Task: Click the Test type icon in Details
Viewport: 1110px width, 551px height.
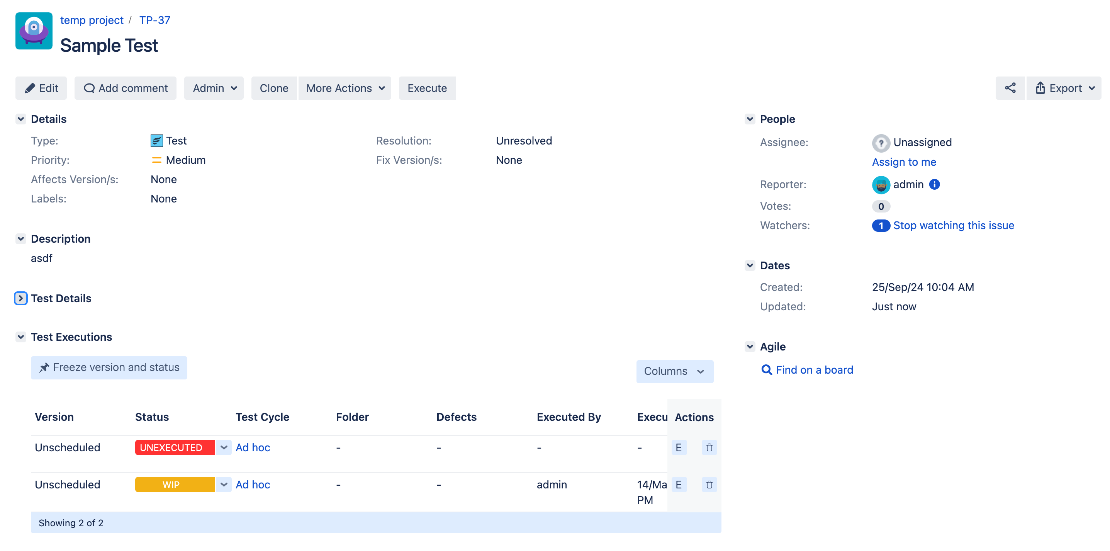Action: [156, 140]
